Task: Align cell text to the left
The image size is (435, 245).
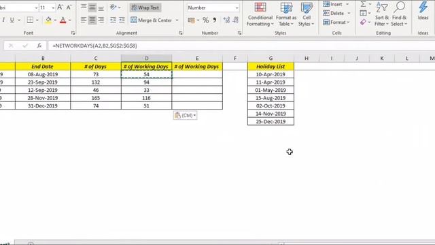Action: (x=83, y=20)
